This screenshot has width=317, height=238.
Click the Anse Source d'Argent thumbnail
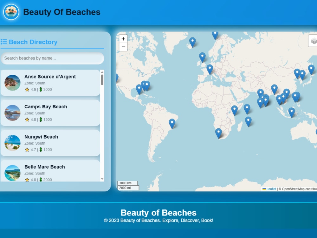point(13,83)
